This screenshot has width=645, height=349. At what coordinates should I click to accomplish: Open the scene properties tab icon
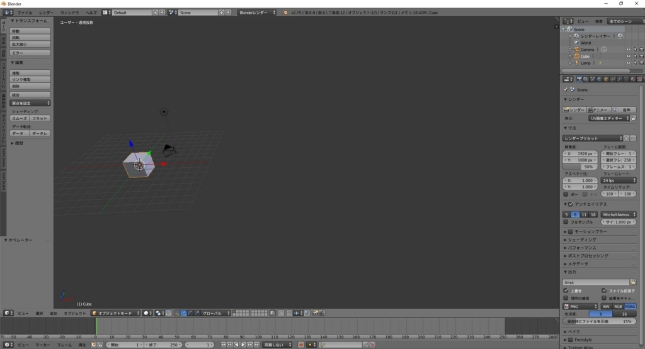(593, 79)
